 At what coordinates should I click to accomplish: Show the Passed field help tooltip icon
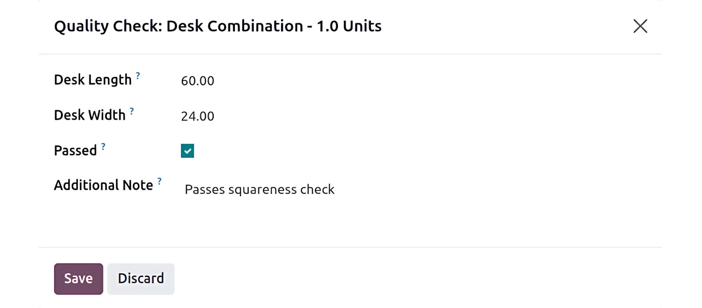pyautogui.click(x=103, y=146)
